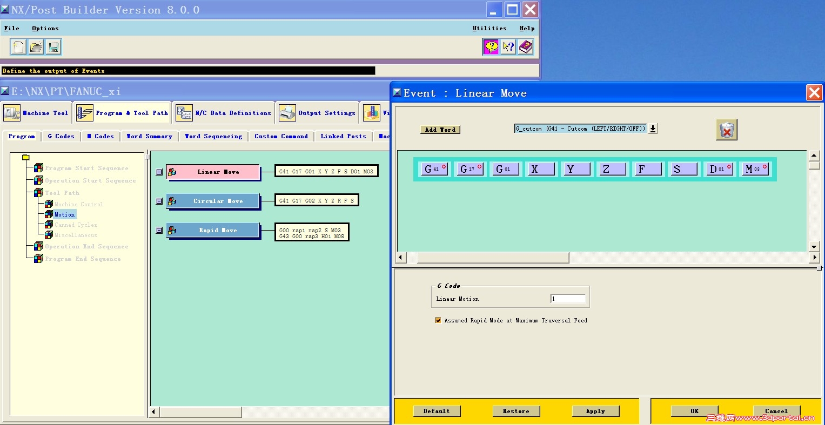This screenshot has width=825, height=425.
Task: Switch to the N/C Data Definitions tab
Action: tap(224, 113)
